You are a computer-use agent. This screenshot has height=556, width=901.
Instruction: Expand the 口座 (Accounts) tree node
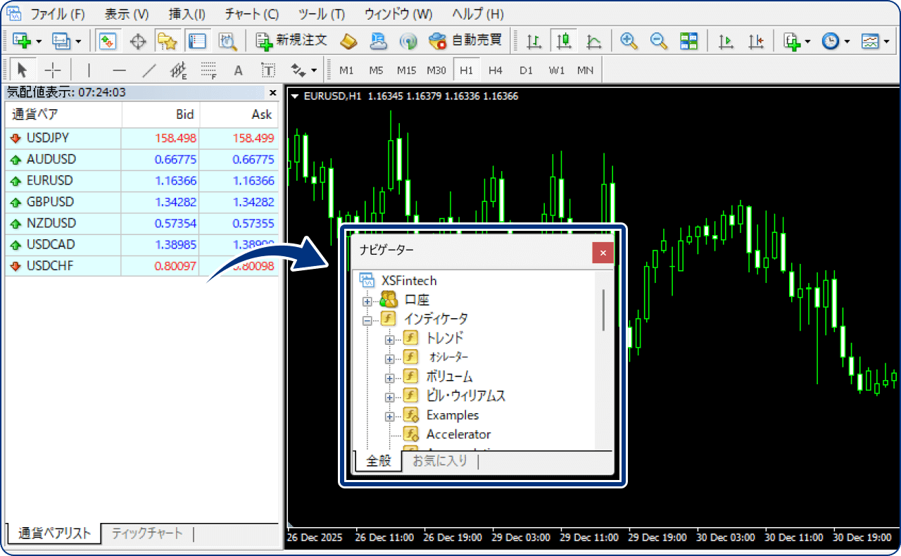tap(366, 301)
